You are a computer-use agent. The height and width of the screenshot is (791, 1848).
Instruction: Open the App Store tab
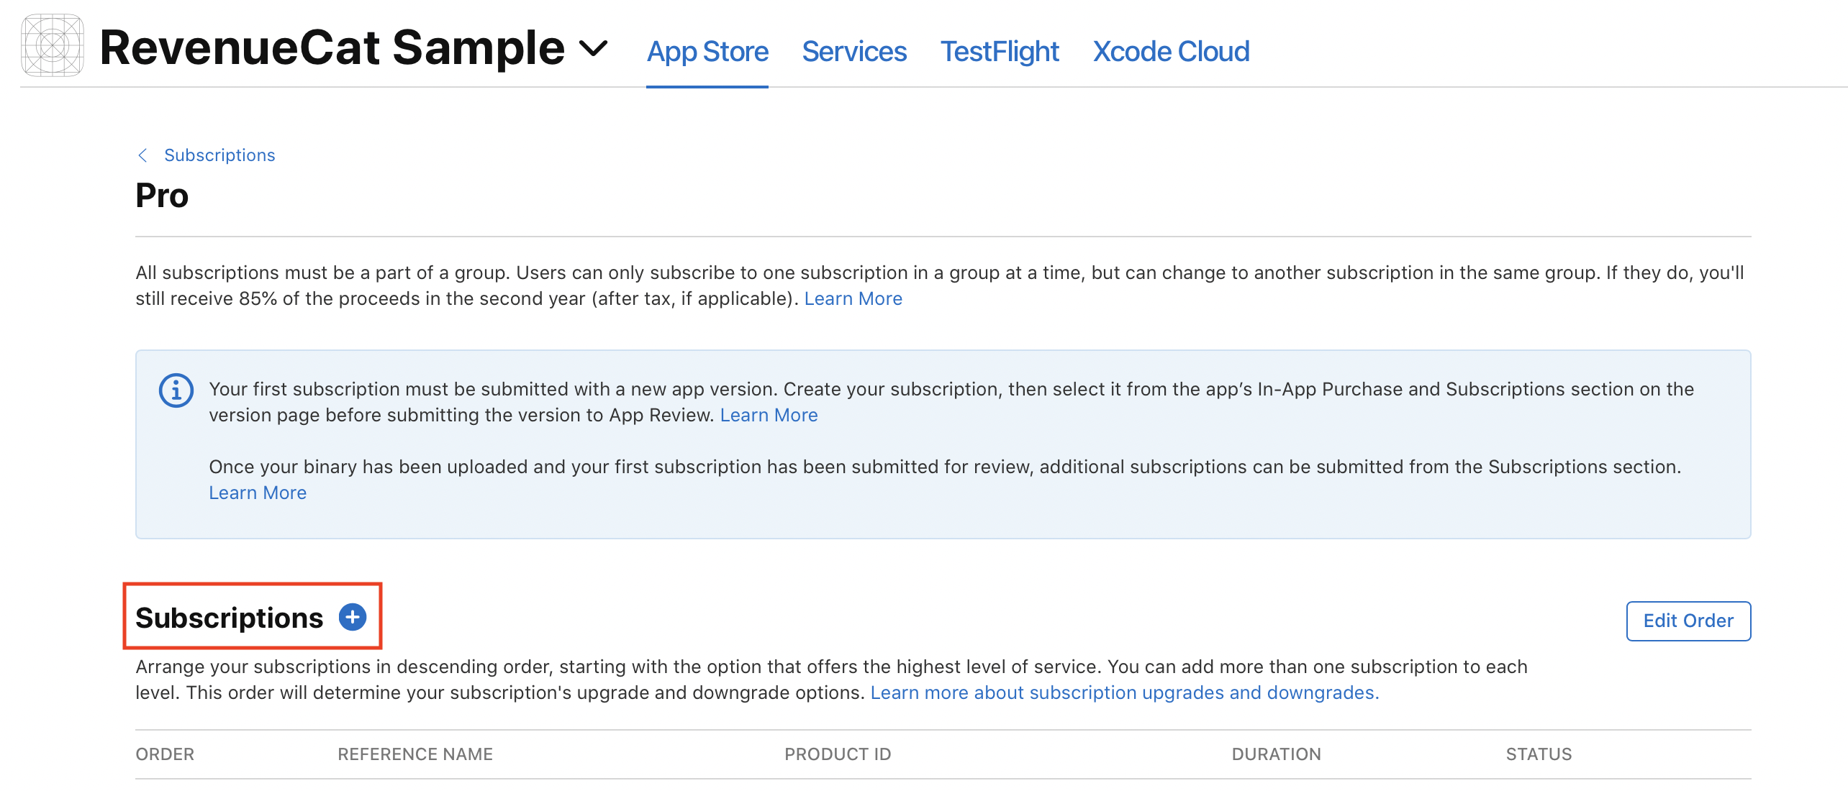coord(707,52)
